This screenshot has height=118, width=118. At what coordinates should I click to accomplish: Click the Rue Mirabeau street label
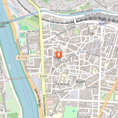[x=63, y=84]
